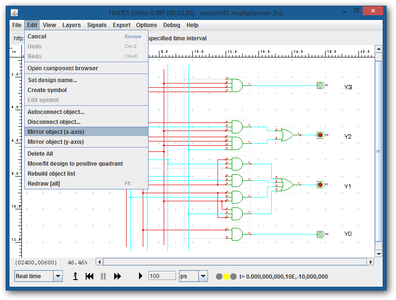Click the Y2 output pin symbol

click(321, 135)
